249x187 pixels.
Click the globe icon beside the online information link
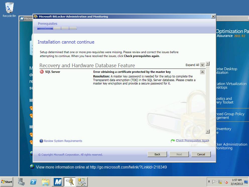click(32, 167)
